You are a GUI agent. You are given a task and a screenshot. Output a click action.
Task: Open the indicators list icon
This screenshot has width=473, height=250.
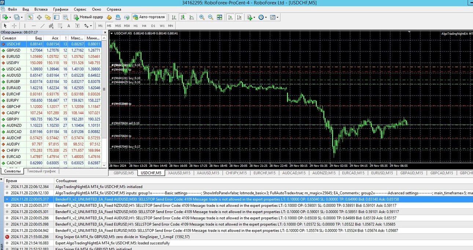[250, 17]
